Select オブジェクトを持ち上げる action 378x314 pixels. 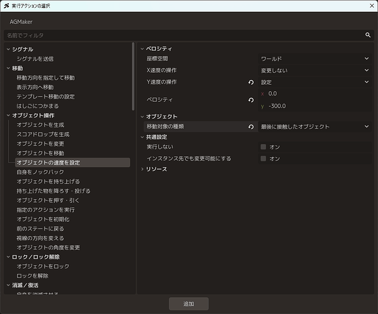[x=48, y=181]
